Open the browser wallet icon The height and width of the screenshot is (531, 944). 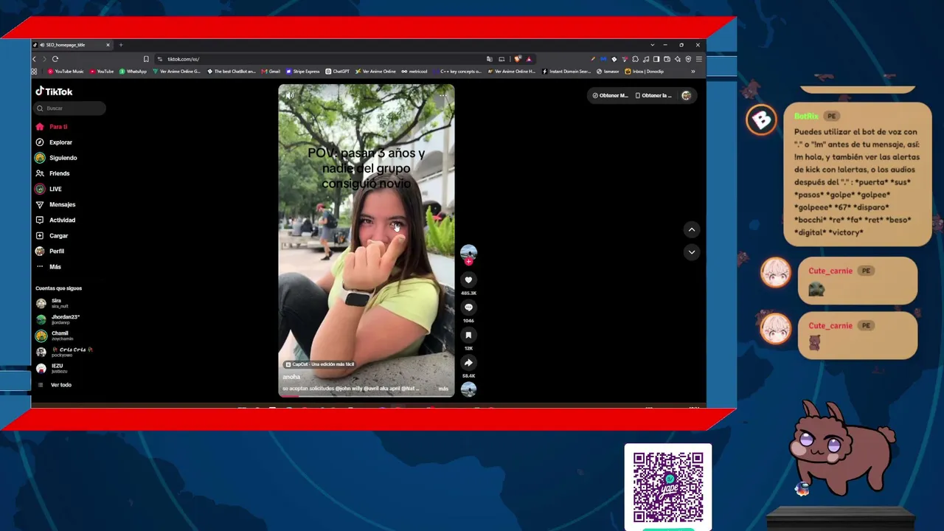pos(667,59)
